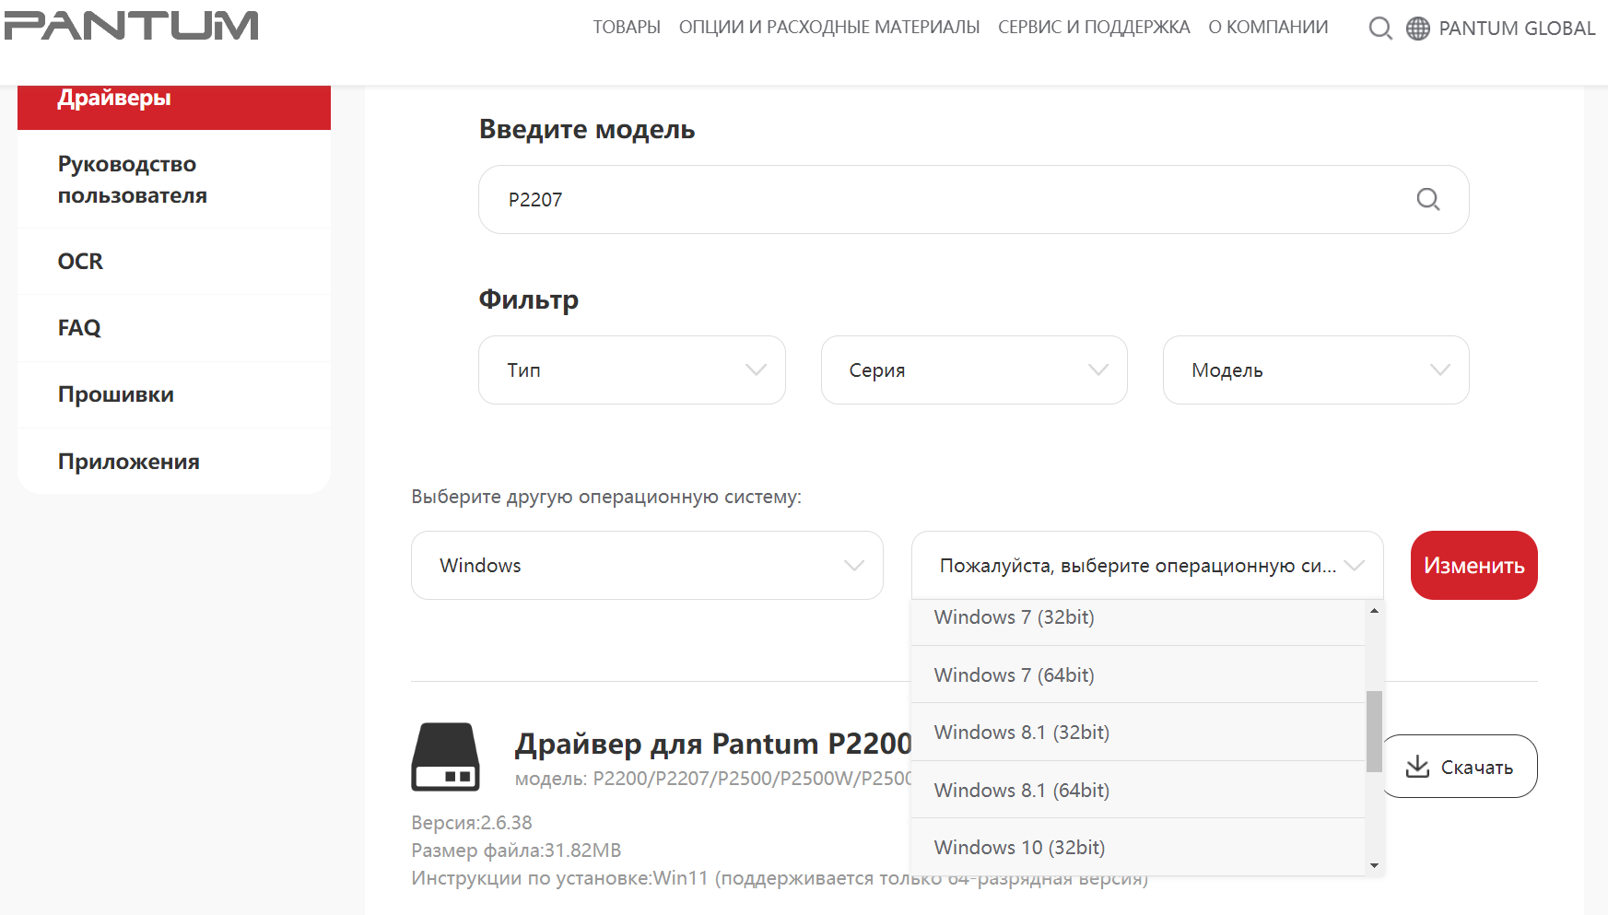Click the Версия:2.6.38 text
Screen dimensions: 1608x915
[x=472, y=822]
